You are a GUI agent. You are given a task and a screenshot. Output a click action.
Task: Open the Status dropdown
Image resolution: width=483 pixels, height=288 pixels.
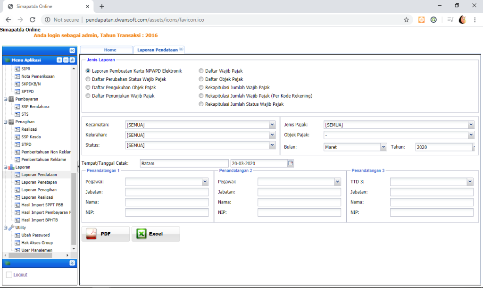(x=272, y=145)
